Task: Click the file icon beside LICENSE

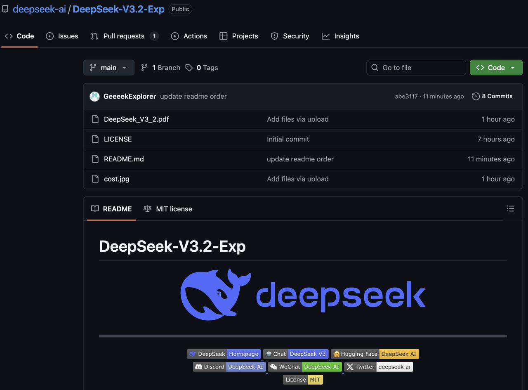Action: (95, 139)
